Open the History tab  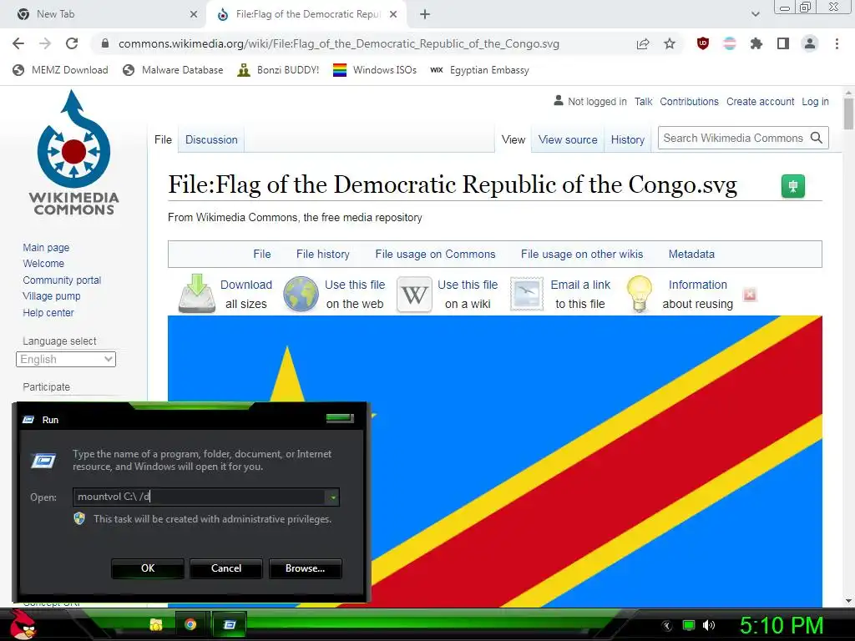628,139
